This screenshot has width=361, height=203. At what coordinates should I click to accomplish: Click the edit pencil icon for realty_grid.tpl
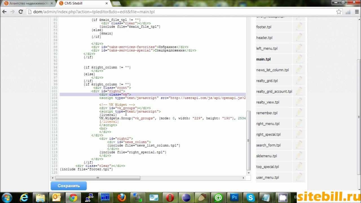tap(299, 81)
